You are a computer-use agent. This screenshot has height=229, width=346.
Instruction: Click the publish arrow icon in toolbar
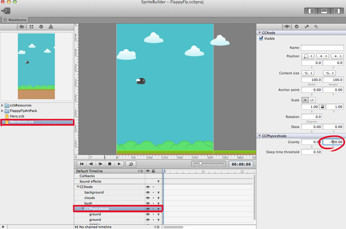pos(5,11)
